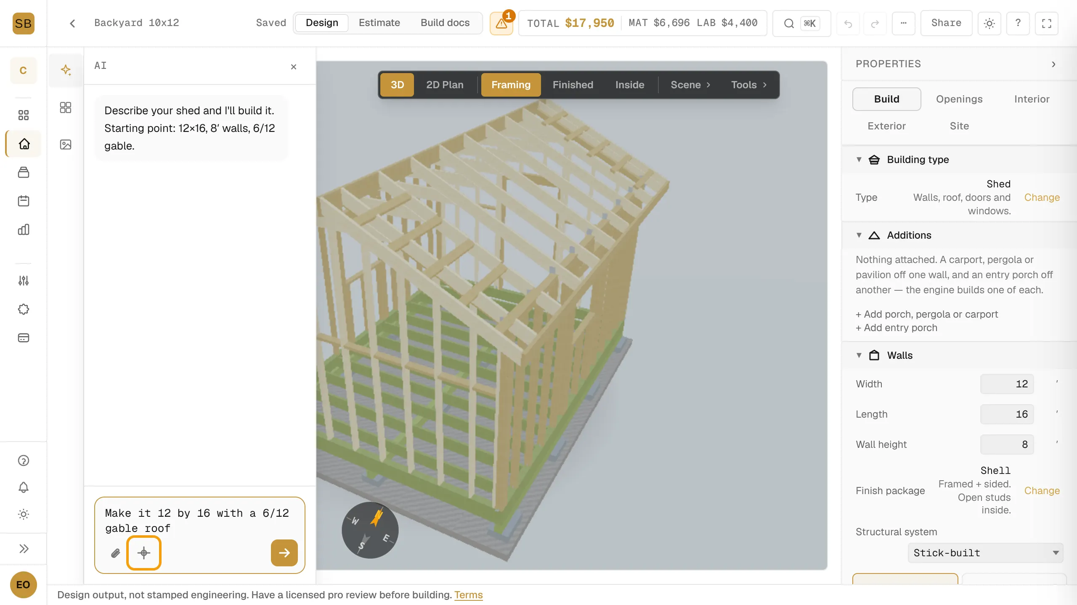Viewport: 1077px width, 605px height.
Task: Select Finished display mode
Action: pos(573,85)
